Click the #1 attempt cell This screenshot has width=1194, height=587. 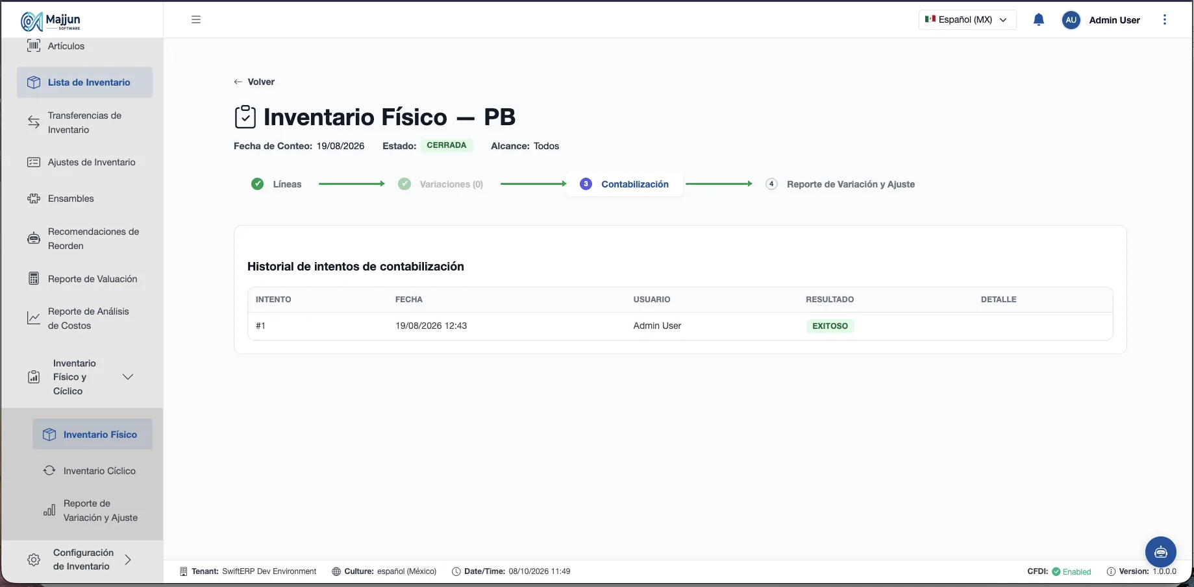pyautogui.click(x=260, y=326)
